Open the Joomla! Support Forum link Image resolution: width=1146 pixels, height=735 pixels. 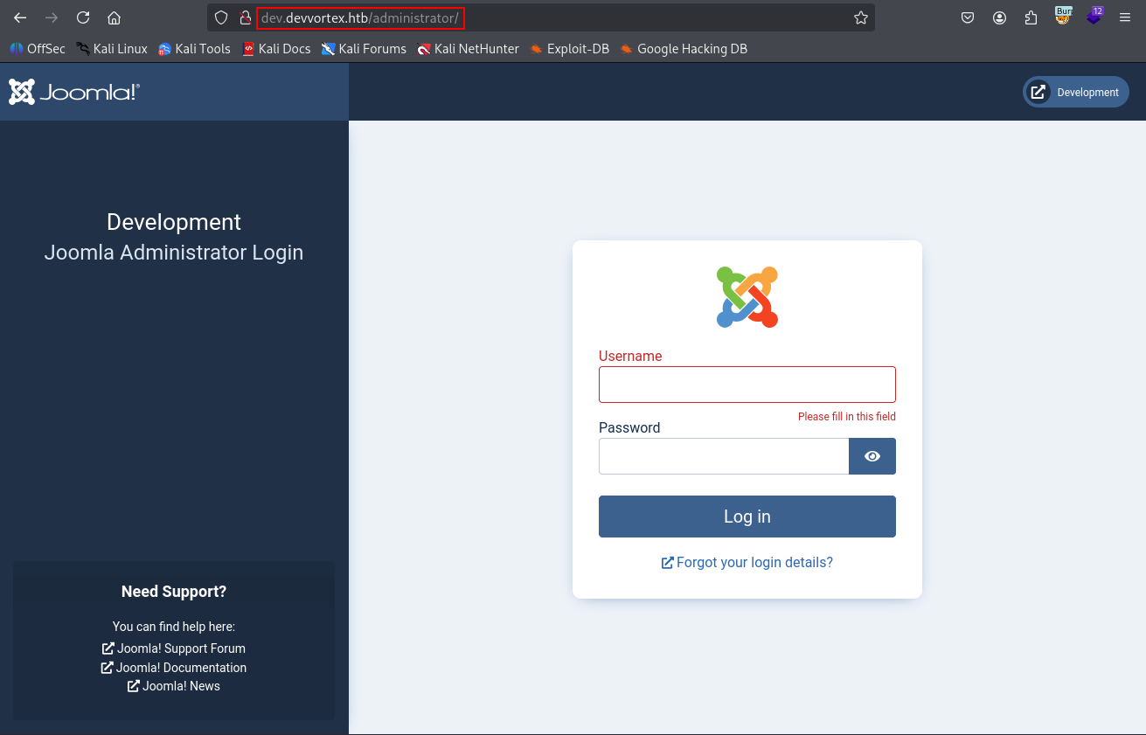[x=174, y=648]
